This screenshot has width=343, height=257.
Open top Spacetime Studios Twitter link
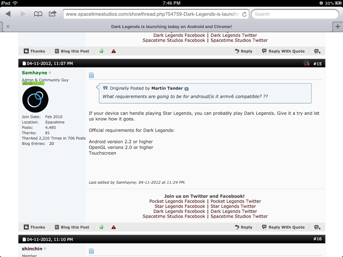point(239,40)
